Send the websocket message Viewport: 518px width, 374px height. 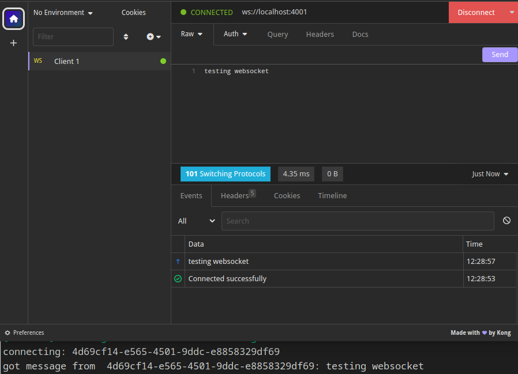[500, 54]
